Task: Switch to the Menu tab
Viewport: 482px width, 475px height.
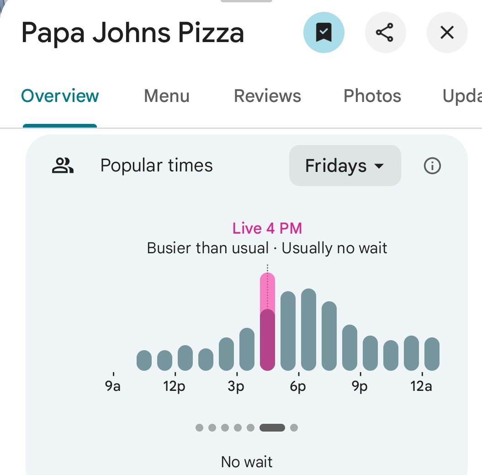Action: tap(166, 96)
